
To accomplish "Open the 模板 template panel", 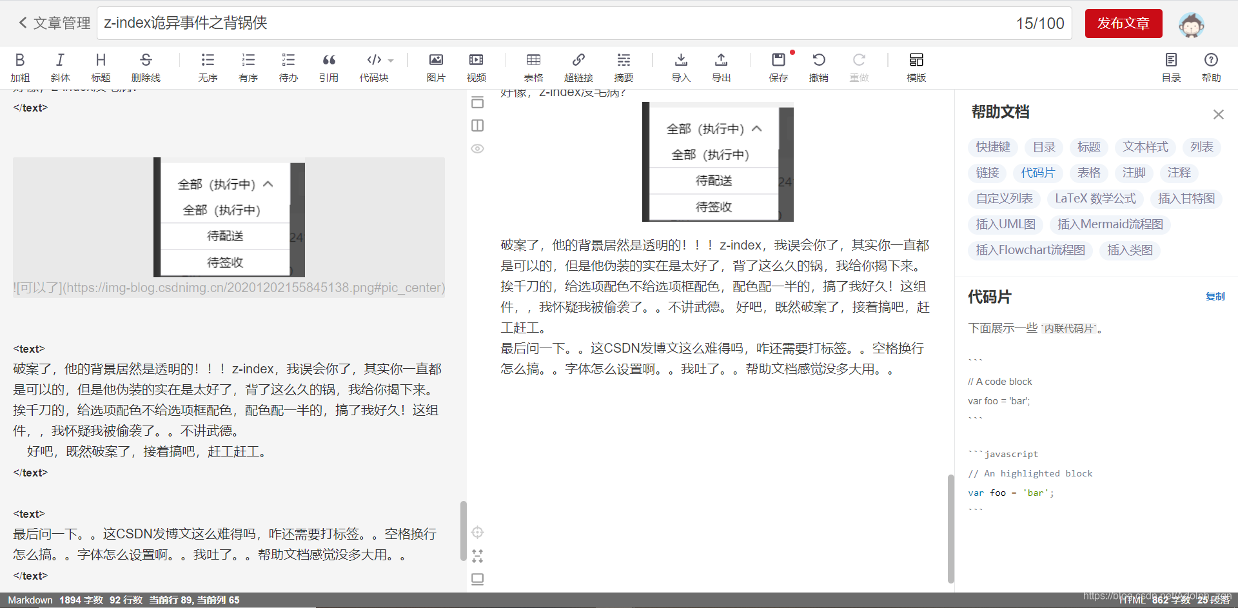I will click(x=916, y=66).
